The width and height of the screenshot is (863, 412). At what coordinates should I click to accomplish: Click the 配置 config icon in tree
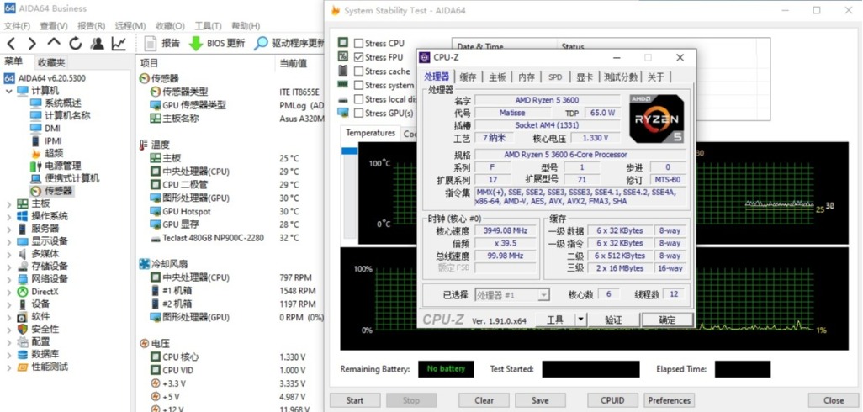point(23,341)
